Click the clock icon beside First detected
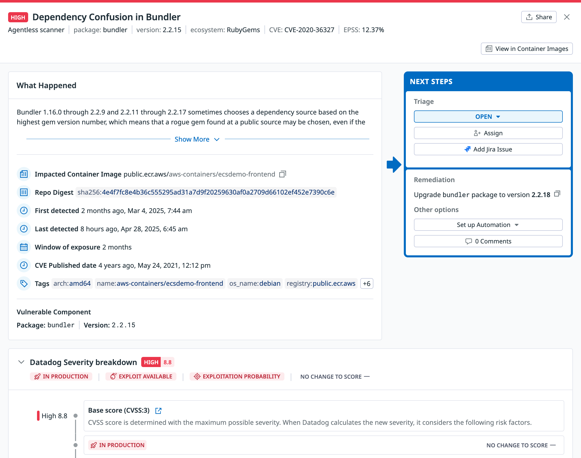This screenshot has width=581, height=458. point(24,211)
